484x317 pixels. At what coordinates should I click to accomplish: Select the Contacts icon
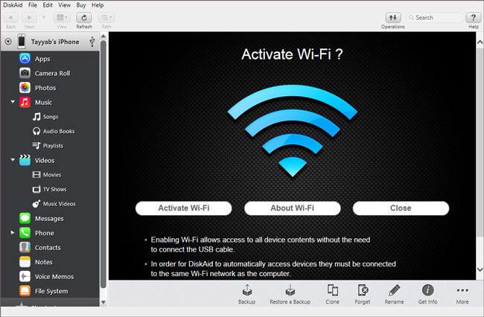click(25, 247)
